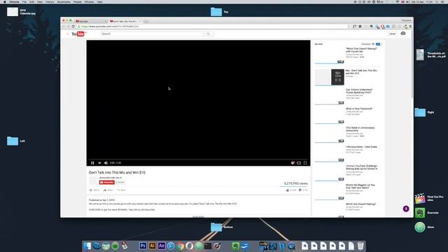Select the Atom icon on desktop
The image size is (448, 252).
pyautogui.click(x=420, y=227)
